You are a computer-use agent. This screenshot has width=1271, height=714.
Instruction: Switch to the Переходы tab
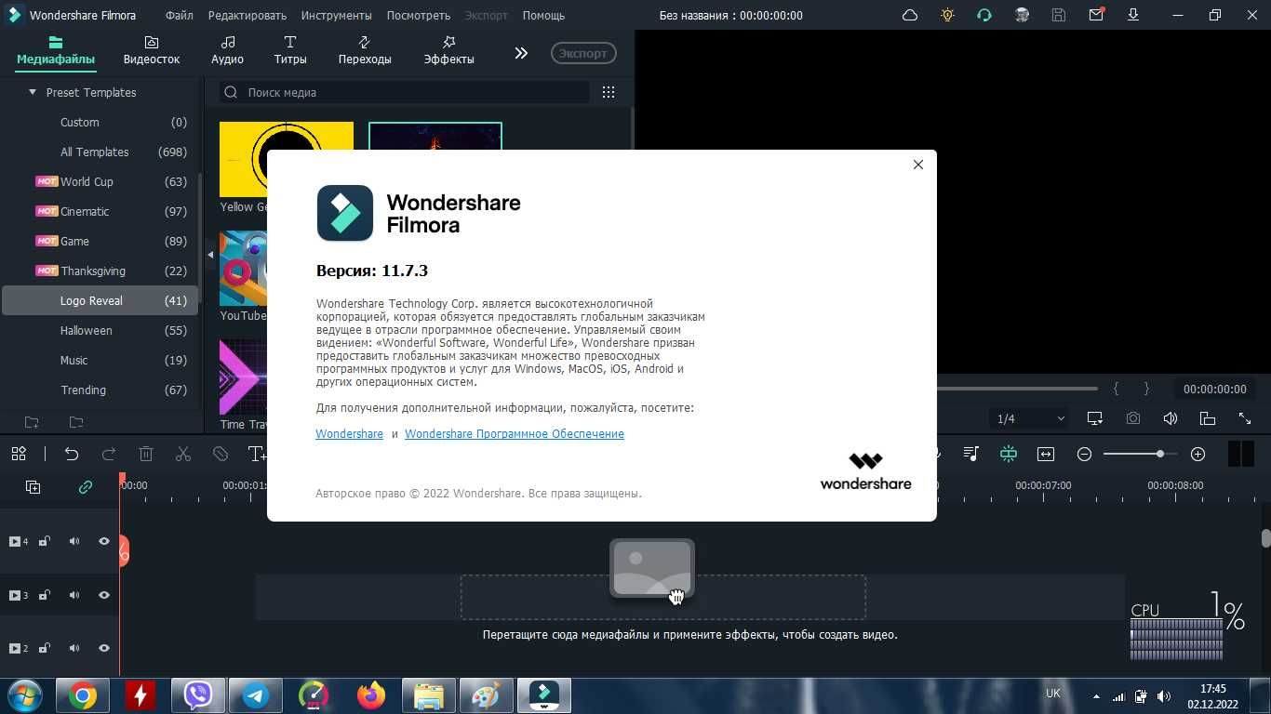coord(365,51)
